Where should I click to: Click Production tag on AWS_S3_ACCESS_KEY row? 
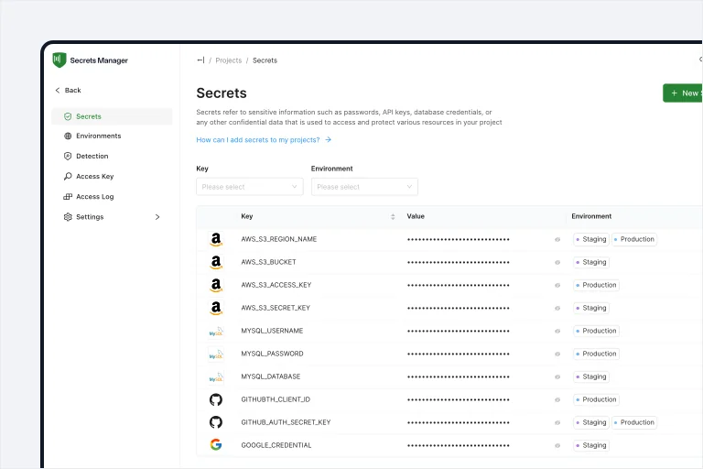[596, 285]
